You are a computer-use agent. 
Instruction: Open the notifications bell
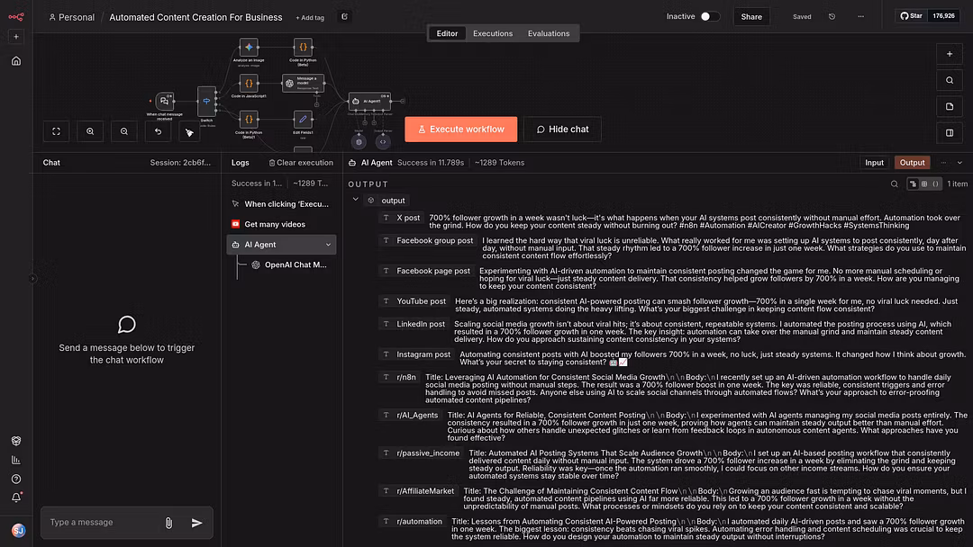point(16,498)
